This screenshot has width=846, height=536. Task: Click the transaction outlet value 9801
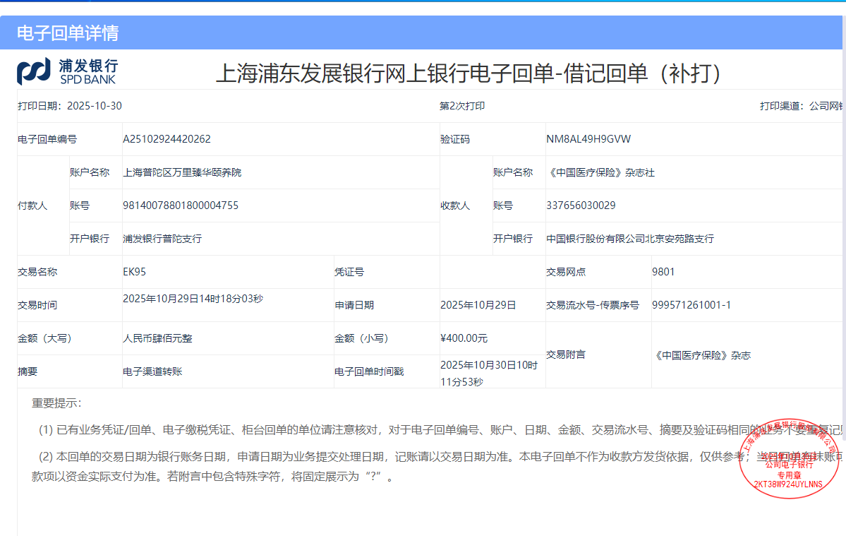coord(663,272)
